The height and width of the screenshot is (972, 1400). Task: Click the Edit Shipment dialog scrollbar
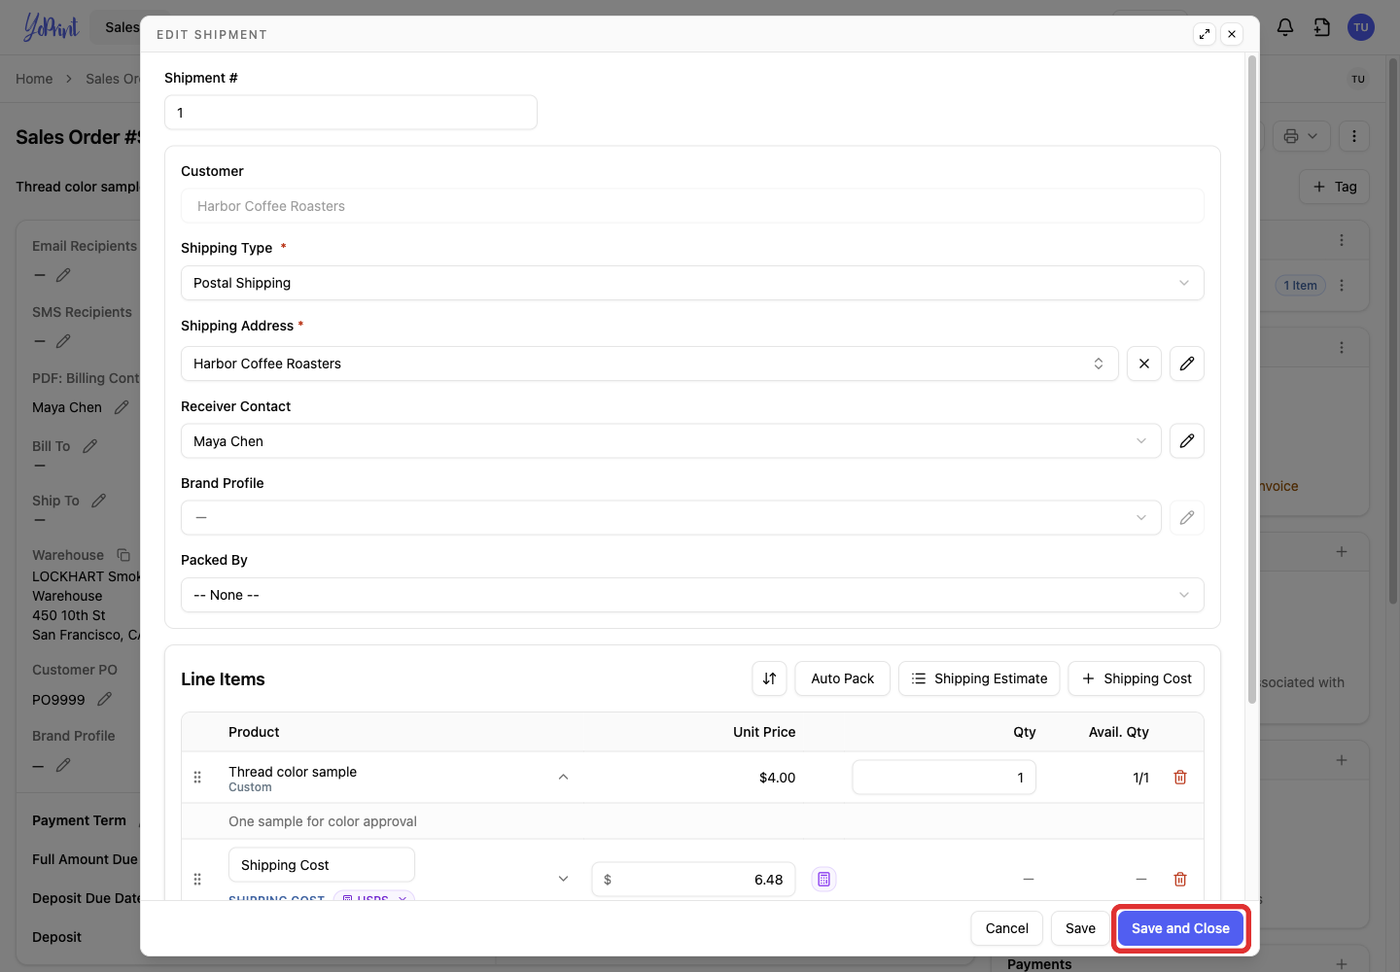pos(1252,379)
